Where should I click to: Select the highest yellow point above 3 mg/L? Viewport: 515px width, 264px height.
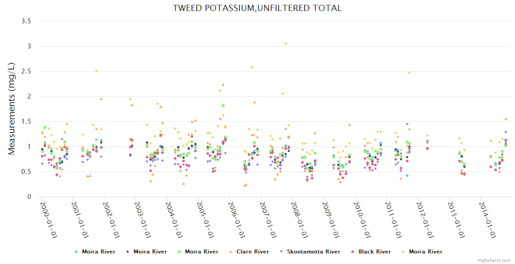(286, 44)
